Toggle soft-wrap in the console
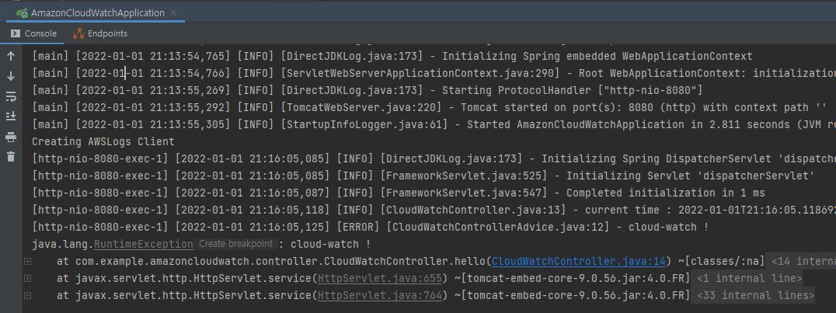This screenshot has height=313, width=836. pyautogui.click(x=11, y=96)
